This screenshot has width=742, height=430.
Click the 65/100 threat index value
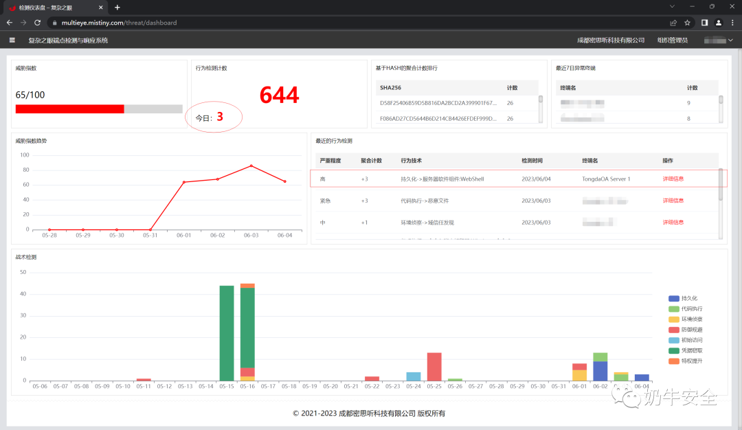pos(30,95)
